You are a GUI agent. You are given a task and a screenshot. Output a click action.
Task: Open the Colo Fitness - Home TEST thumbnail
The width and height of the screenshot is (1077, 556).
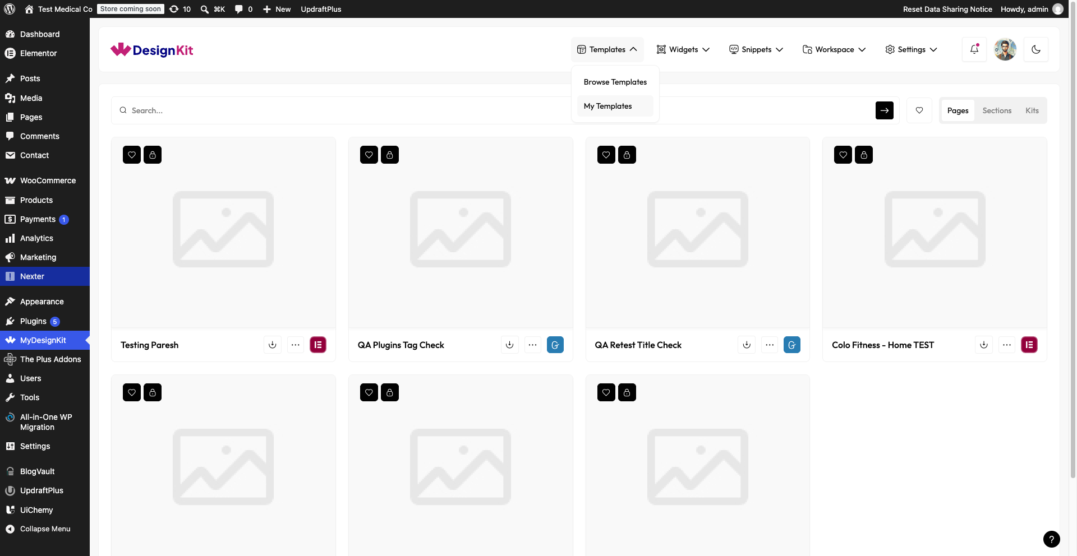[935, 233]
